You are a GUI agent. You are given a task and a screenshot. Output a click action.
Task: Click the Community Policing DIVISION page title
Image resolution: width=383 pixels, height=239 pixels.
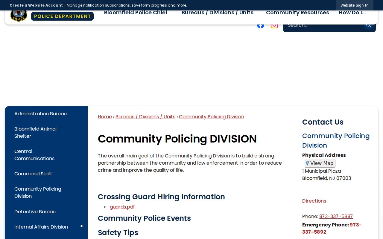[x=177, y=139]
